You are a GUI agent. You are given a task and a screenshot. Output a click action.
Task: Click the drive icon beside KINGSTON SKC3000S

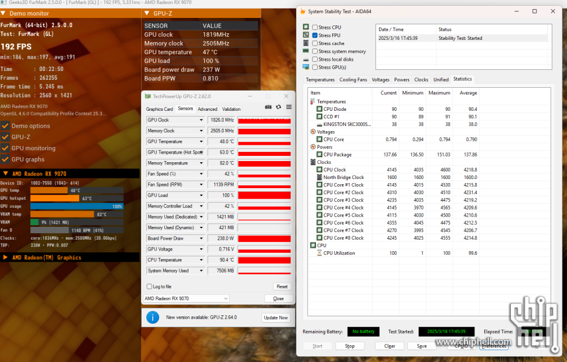pyautogui.click(x=319, y=125)
